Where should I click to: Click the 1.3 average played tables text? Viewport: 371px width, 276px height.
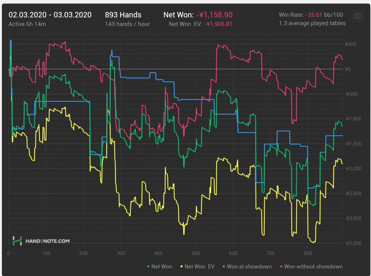(312, 23)
